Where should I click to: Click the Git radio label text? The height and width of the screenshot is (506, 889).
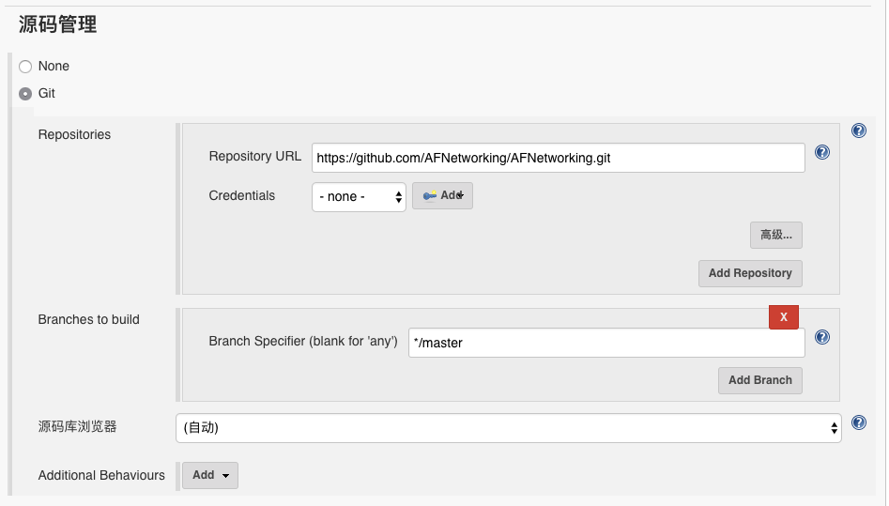point(47,94)
